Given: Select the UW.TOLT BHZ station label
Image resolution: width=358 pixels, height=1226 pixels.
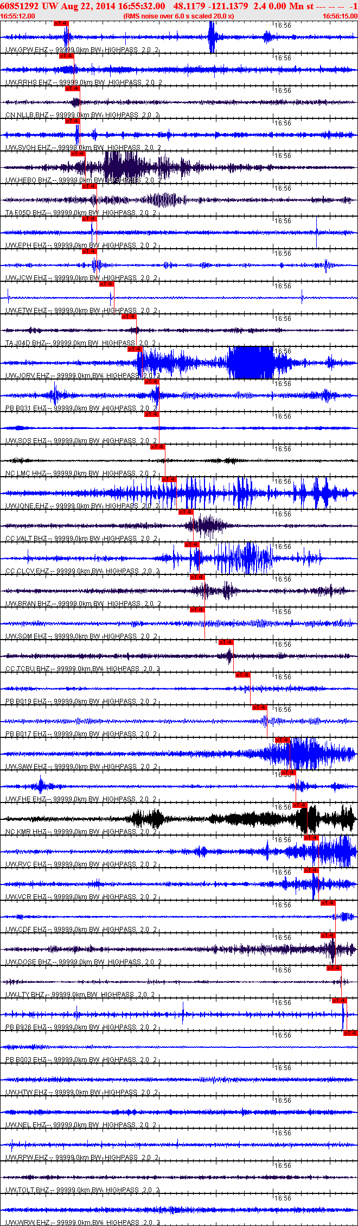Looking at the screenshot, I should [27, 1190].
